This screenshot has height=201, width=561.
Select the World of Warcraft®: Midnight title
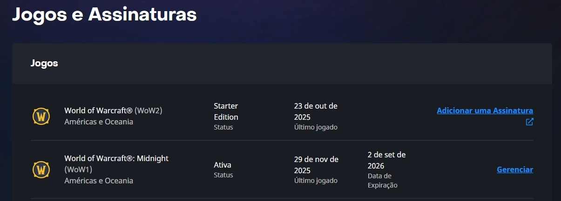116,158
